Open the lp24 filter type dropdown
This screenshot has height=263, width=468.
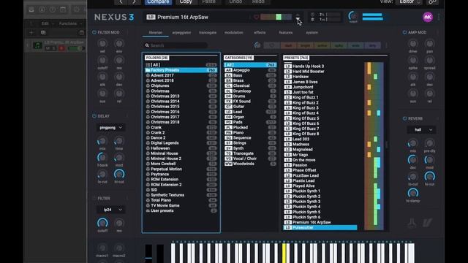111,210
